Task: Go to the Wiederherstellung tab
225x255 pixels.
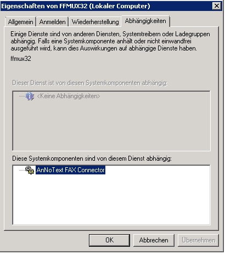Action: 95,22
